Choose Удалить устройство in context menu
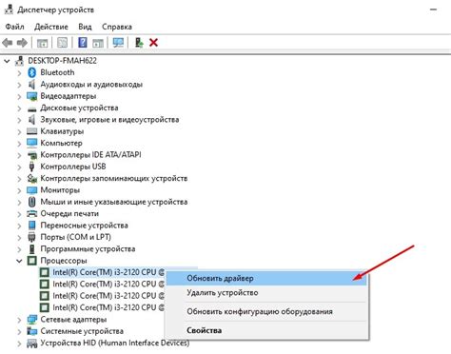Screen dimensions: 451x354 (x=266, y=292)
